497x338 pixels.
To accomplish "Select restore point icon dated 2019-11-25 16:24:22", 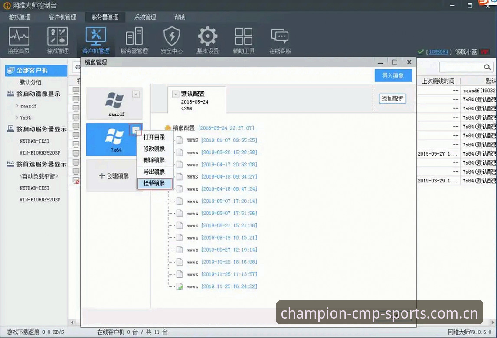I will pos(180,286).
